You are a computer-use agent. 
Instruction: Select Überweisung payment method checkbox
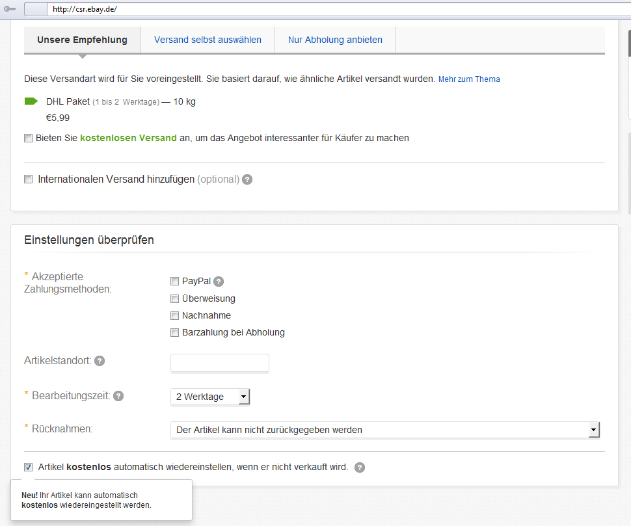[x=174, y=299]
